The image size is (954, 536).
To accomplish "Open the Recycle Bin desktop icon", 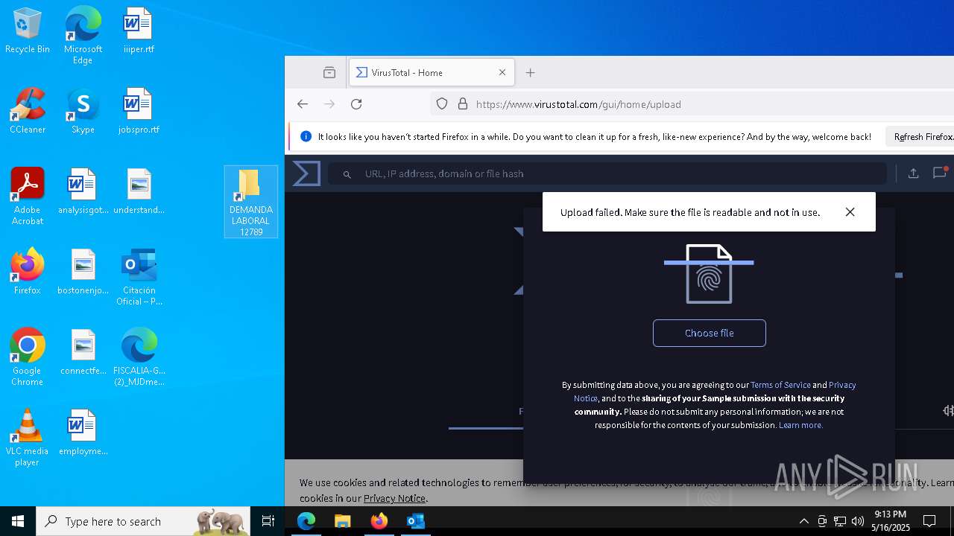I will click(x=28, y=31).
